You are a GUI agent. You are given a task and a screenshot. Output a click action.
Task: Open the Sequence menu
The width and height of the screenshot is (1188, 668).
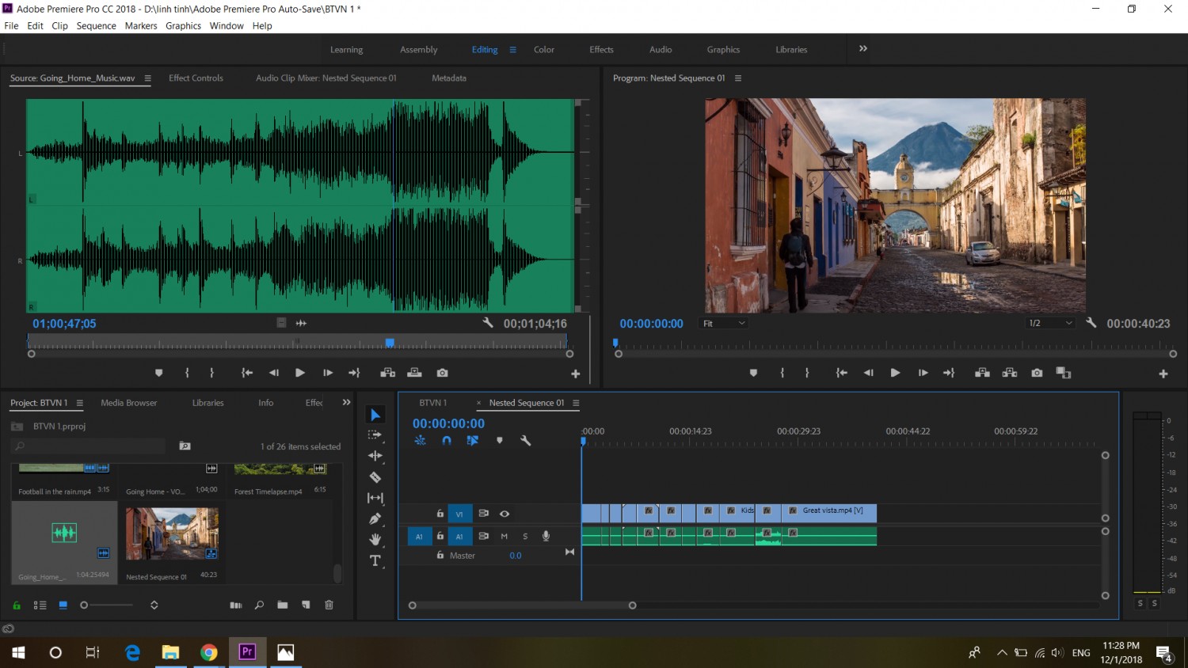coord(96,26)
